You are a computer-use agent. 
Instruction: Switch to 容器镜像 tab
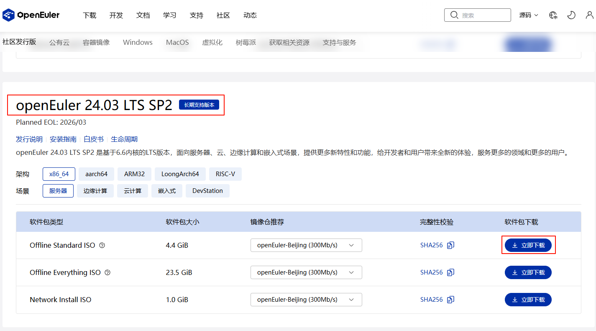(96, 42)
